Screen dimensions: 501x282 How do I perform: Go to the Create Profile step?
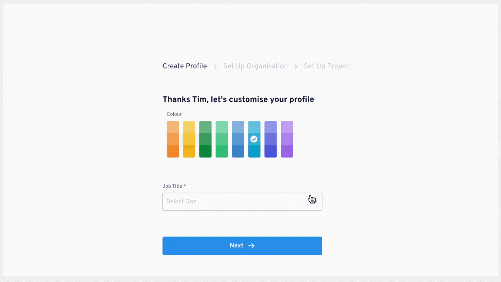(185, 66)
